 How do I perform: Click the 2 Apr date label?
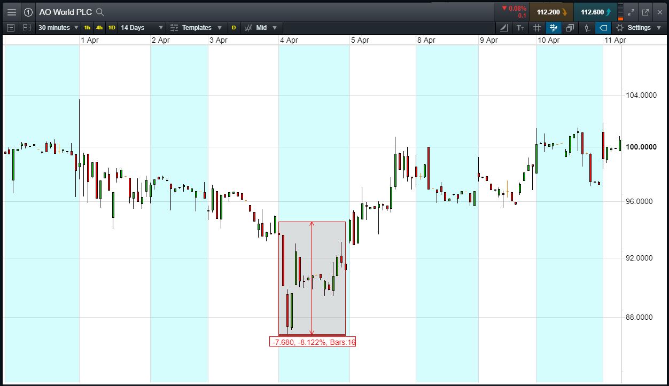[x=161, y=40]
